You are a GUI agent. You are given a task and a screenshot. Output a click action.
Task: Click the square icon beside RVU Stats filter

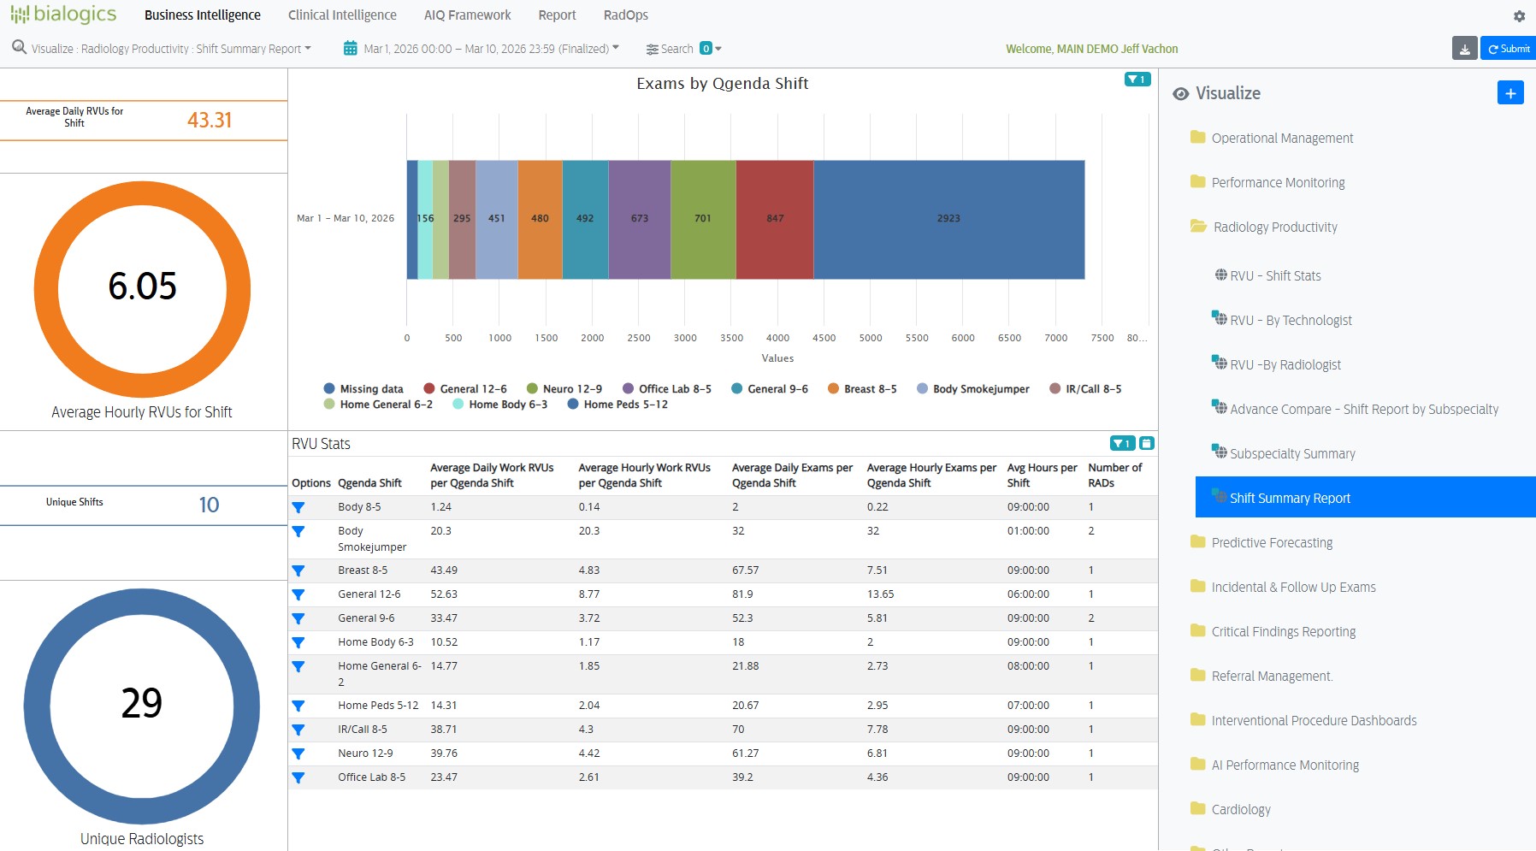coord(1147,443)
